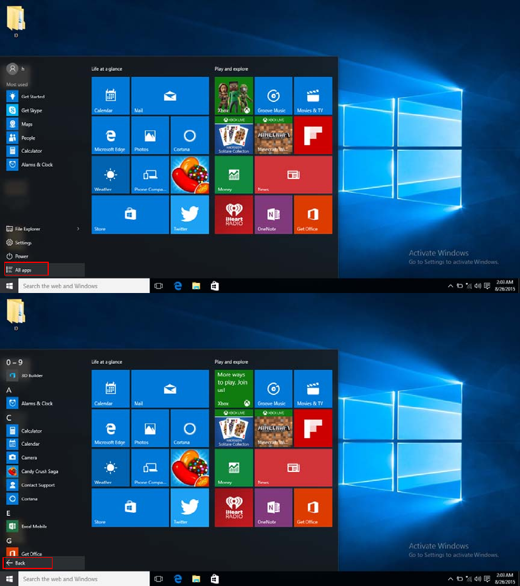This screenshot has height=586, width=520.
Task: Open 3D Builder in the apps list
Action: (24, 375)
